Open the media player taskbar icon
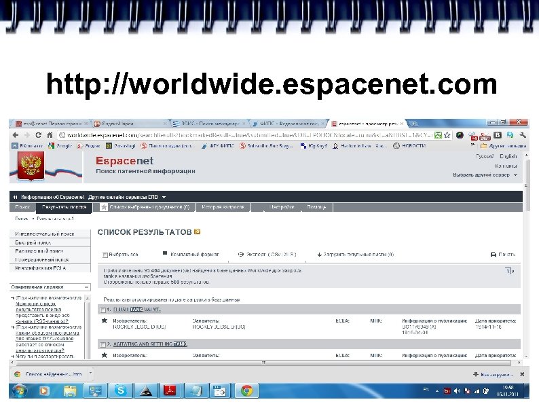Viewport: 539px width, 404px height. (x=44, y=390)
